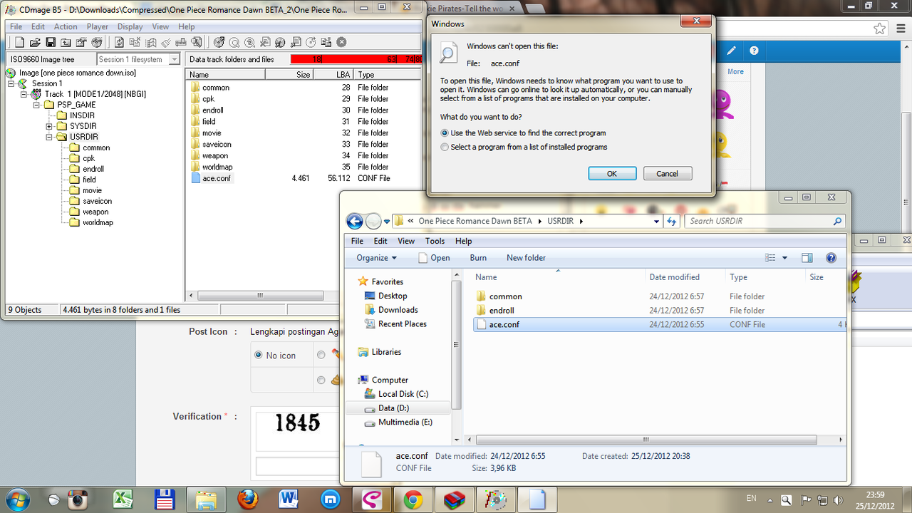Click the verification code input field

pyautogui.click(x=299, y=467)
